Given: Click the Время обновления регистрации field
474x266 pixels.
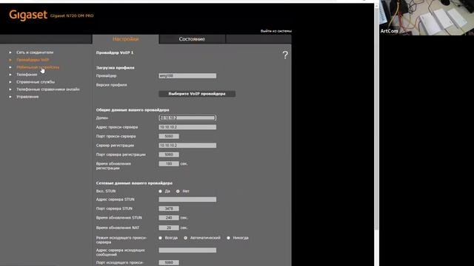Looking at the screenshot, I should pos(169,164).
